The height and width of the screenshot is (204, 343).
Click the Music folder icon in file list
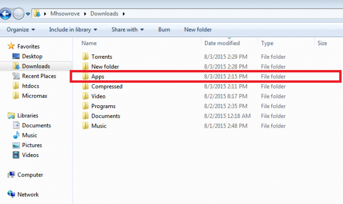(x=85, y=125)
